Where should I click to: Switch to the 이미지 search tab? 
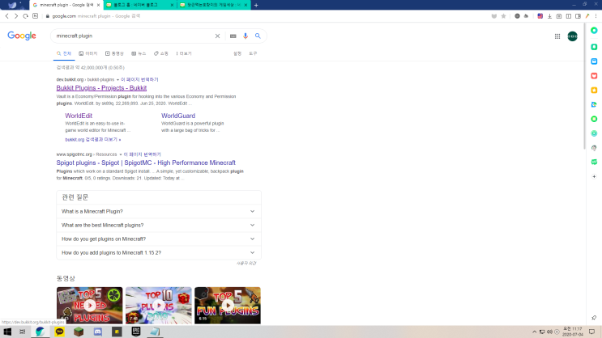coord(88,53)
